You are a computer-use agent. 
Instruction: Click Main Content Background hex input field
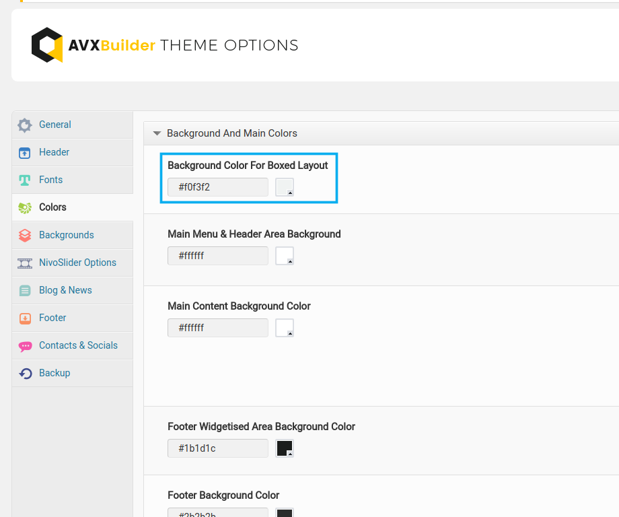tap(217, 328)
